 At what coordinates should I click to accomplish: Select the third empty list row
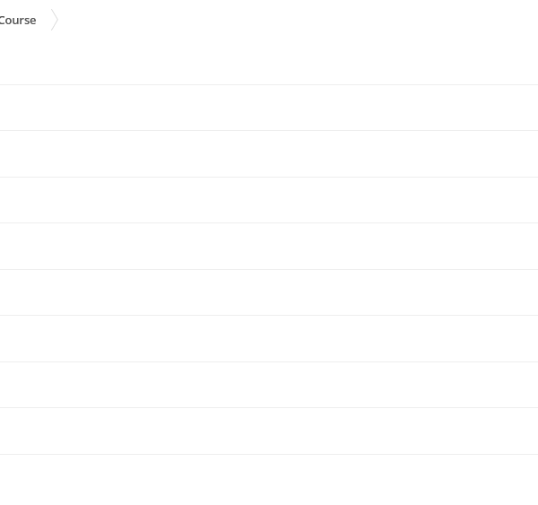(x=269, y=200)
